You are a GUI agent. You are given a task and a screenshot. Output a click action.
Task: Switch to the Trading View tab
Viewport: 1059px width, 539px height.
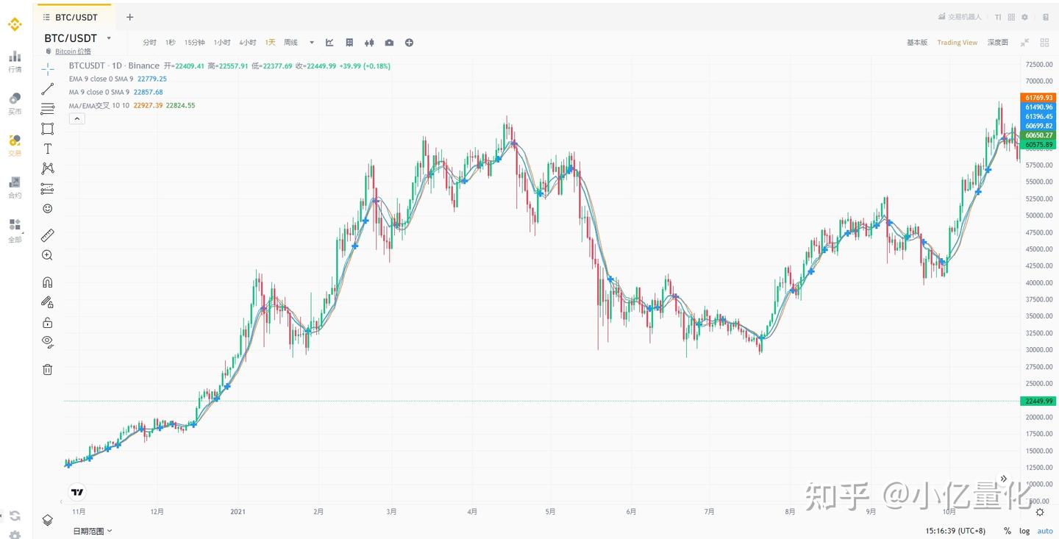pos(957,42)
